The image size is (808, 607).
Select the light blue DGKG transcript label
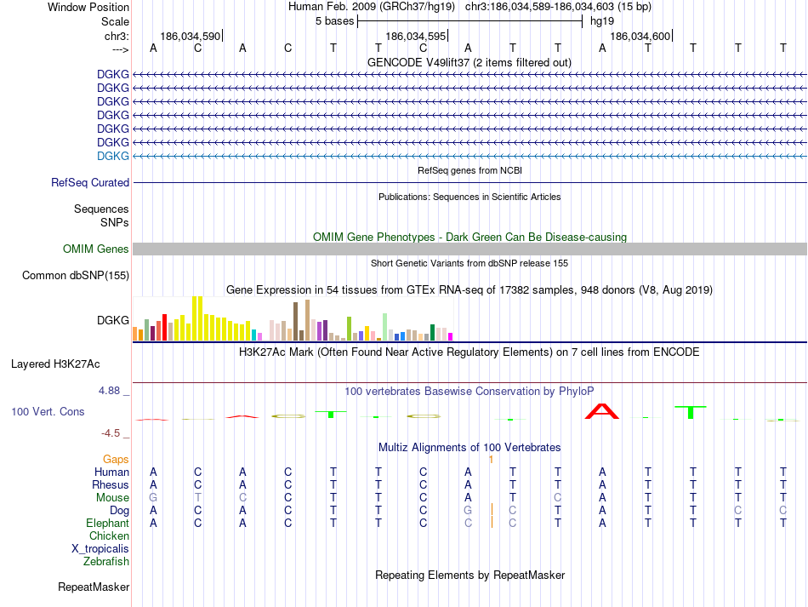(x=113, y=156)
